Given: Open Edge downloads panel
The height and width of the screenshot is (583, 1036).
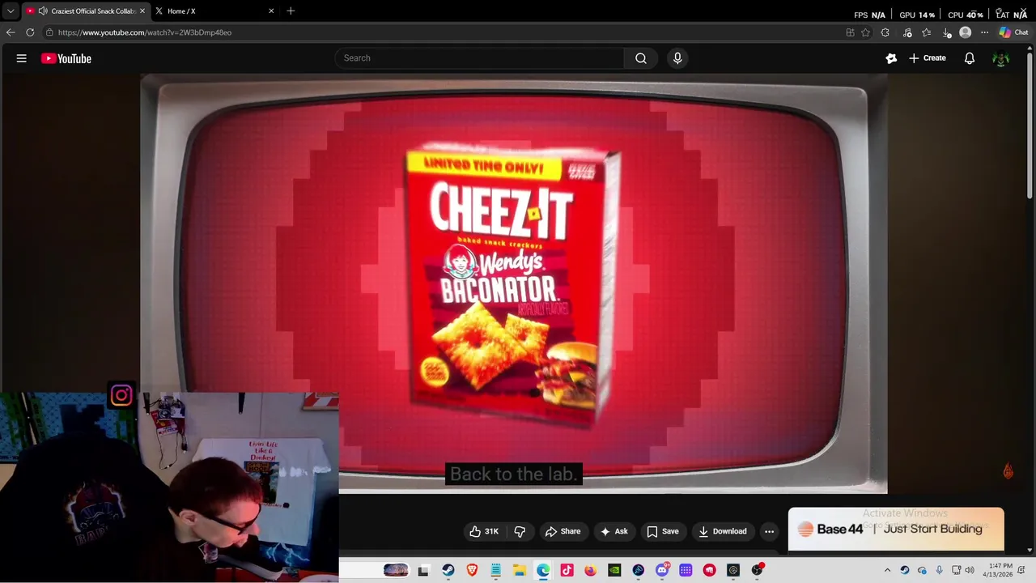Looking at the screenshot, I should pyautogui.click(x=946, y=32).
